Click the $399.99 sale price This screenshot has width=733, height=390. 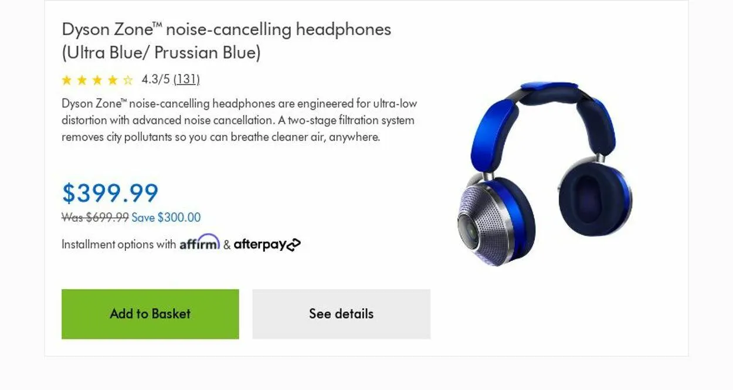[x=110, y=193]
